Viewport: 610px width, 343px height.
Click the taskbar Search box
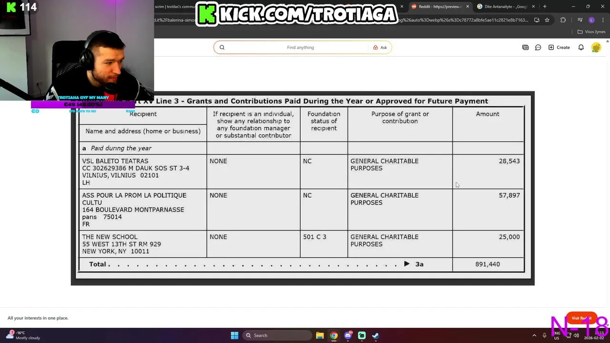[278, 335]
